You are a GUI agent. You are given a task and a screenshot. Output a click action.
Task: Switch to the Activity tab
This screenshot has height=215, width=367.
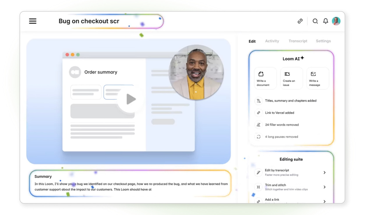(272, 41)
